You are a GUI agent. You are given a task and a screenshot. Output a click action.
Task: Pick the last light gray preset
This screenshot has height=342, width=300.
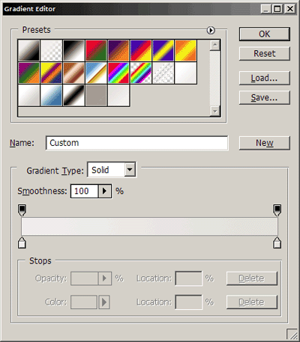pos(118,95)
